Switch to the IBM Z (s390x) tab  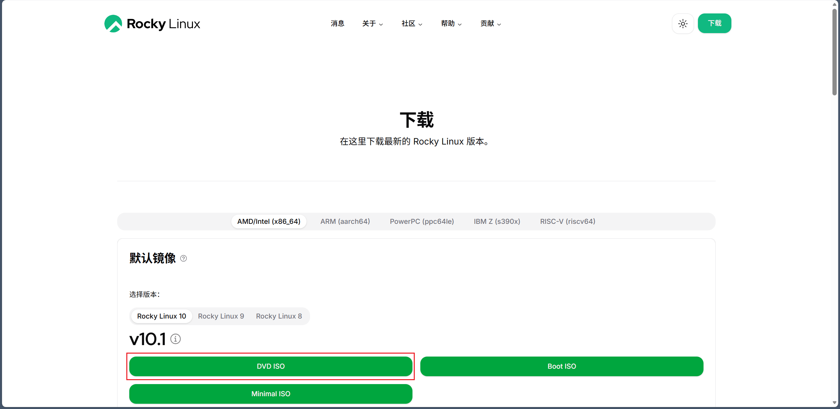click(x=497, y=222)
